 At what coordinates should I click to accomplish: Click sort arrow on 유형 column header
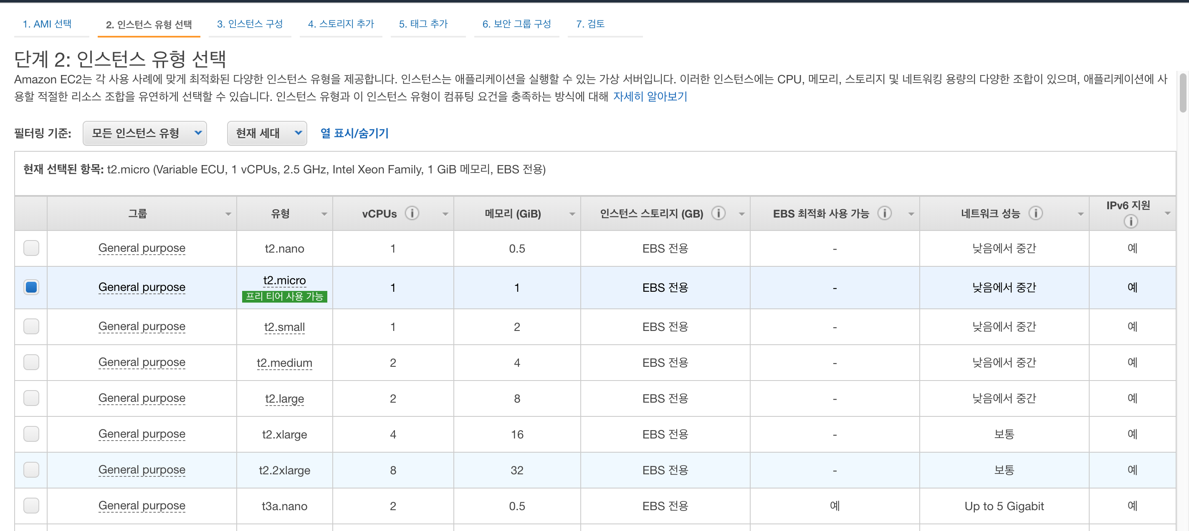[x=324, y=214]
